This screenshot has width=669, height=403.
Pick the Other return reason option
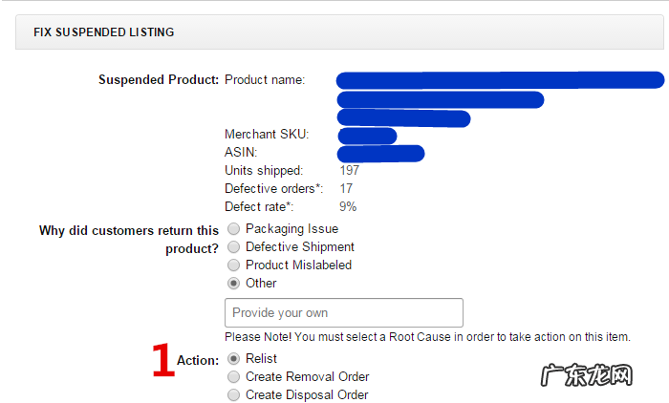234,283
